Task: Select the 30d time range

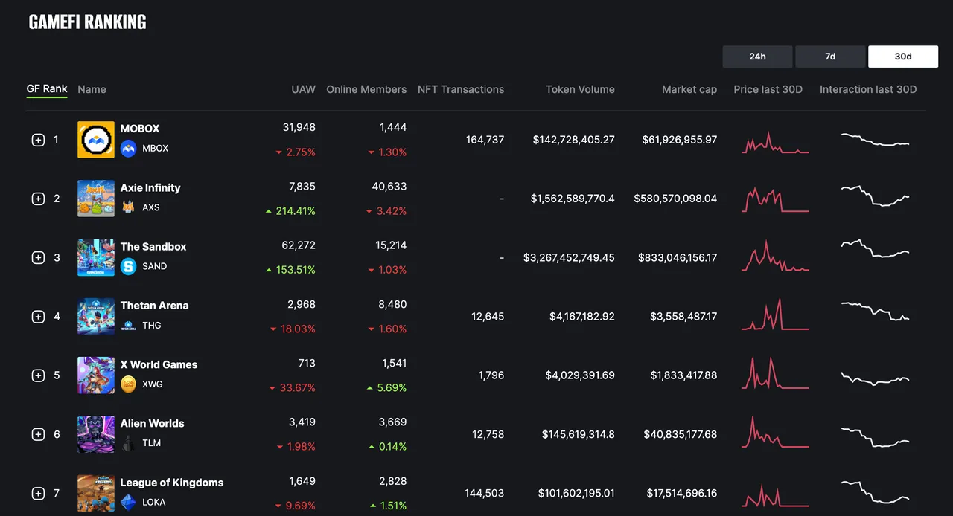Action: coord(903,57)
